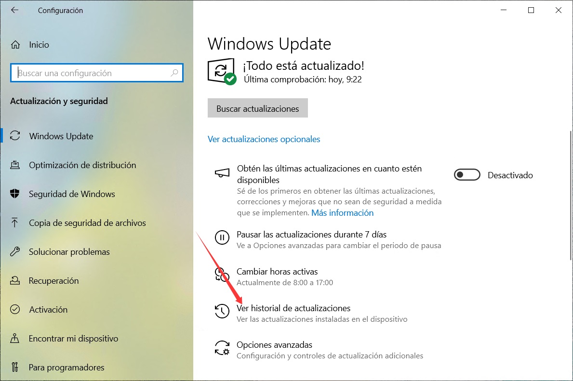Image resolution: width=573 pixels, height=381 pixels.
Task: Click the clock icon for Cambiar horas activas
Action: point(222,275)
